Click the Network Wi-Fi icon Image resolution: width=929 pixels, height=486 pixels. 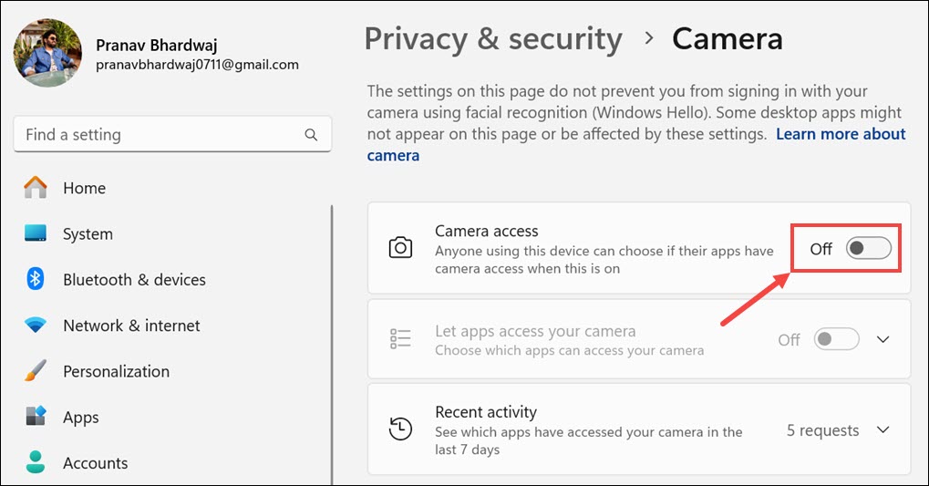36,326
